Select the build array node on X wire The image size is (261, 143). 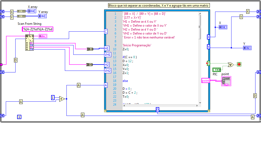pos(21,11)
